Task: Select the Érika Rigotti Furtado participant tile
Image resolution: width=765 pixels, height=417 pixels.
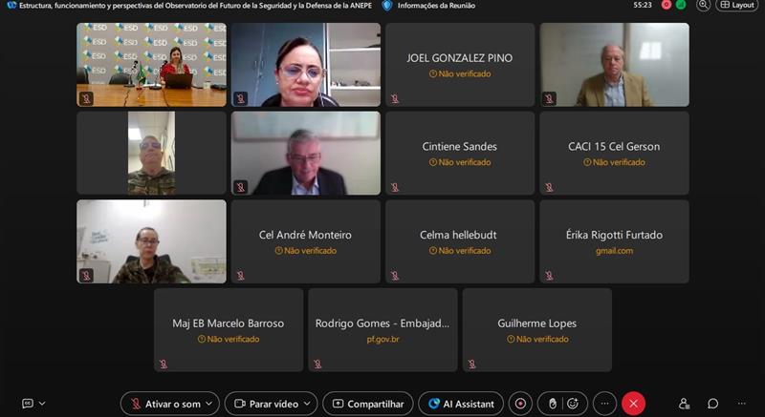Action: 614,241
